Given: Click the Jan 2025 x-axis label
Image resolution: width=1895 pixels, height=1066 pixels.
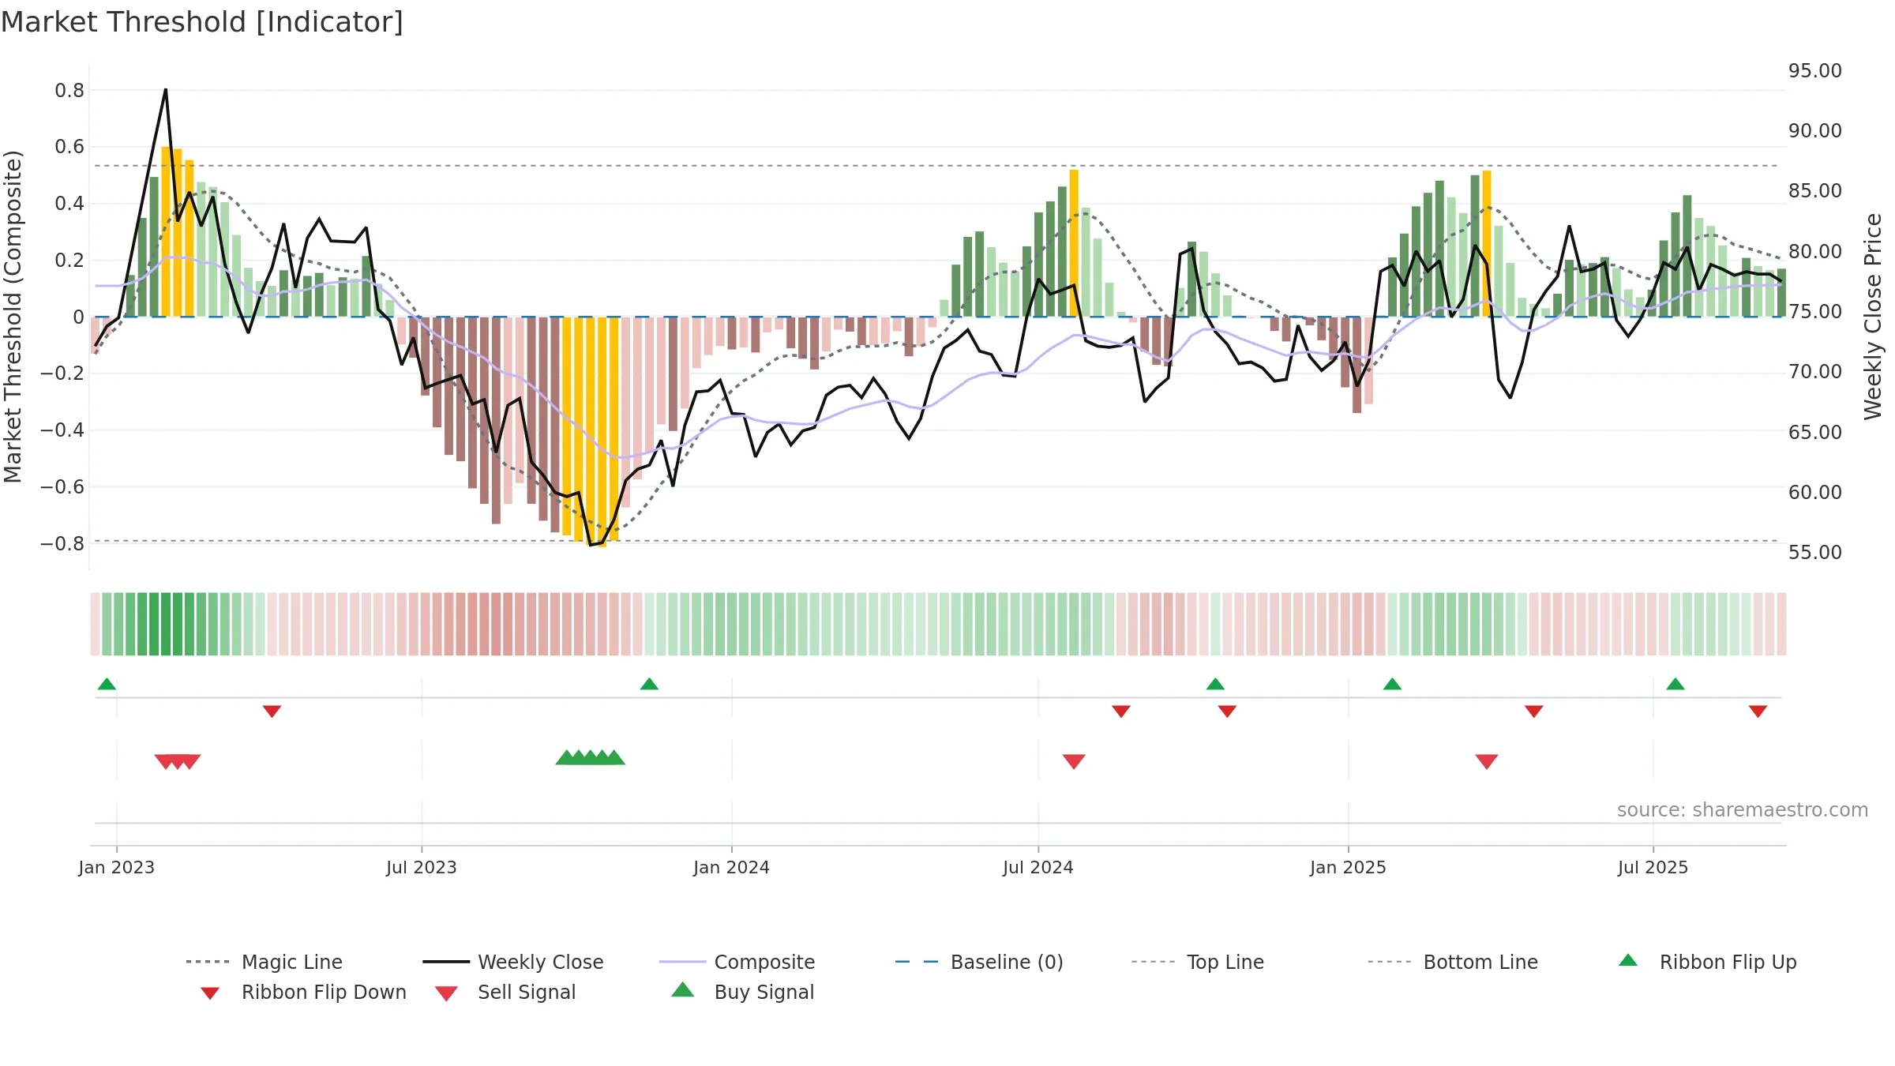Looking at the screenshot, I should pos(1349,867).
